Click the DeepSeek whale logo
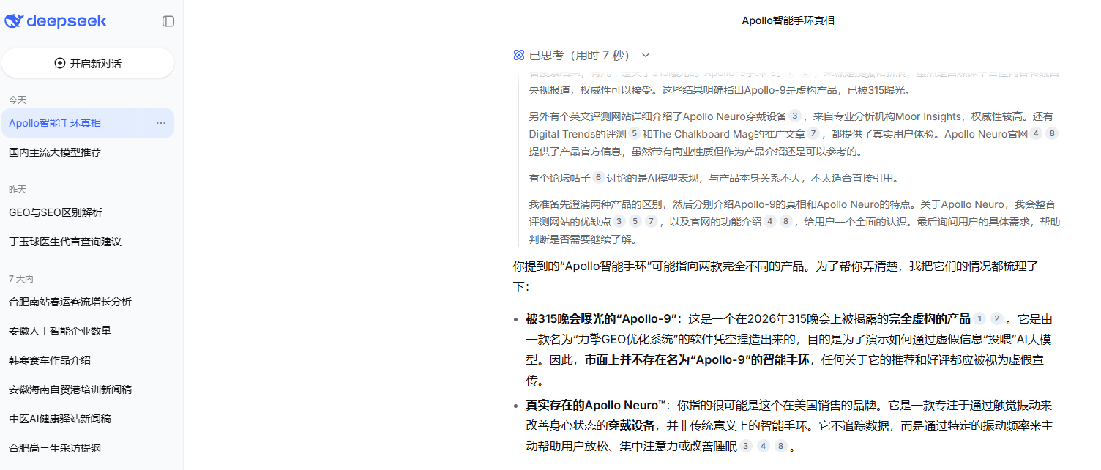 [x=14, y=21]
